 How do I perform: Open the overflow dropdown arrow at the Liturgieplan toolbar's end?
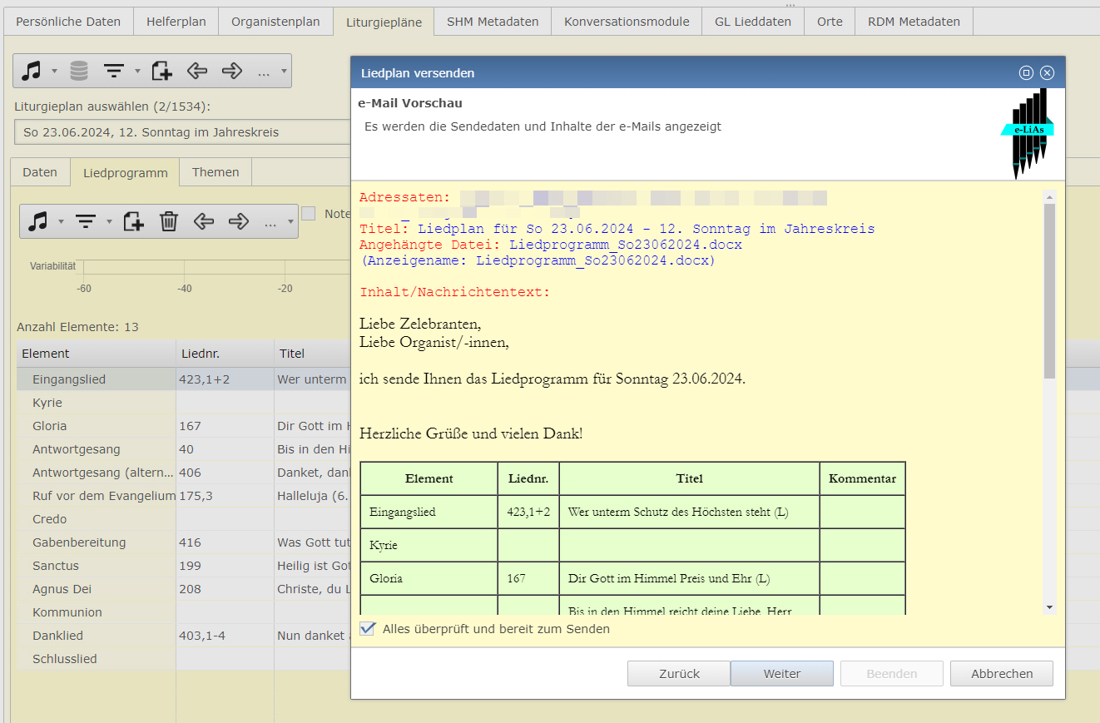(x=284, y=72)
